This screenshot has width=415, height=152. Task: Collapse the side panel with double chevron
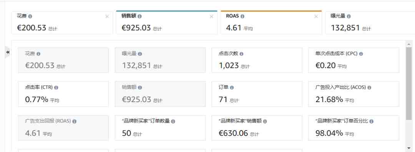(8, 52)
